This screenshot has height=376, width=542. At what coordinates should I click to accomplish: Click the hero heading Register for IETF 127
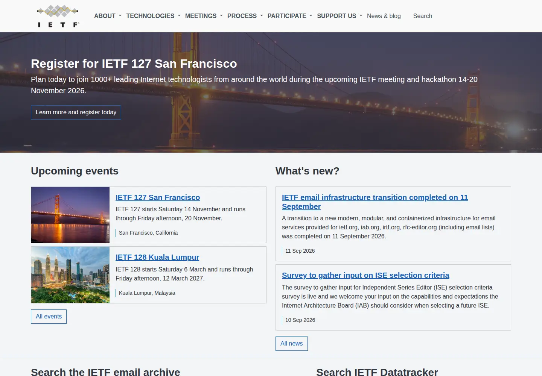[x=134, y=64]
